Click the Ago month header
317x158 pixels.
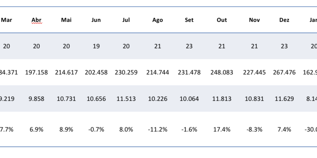click(157, 20)
